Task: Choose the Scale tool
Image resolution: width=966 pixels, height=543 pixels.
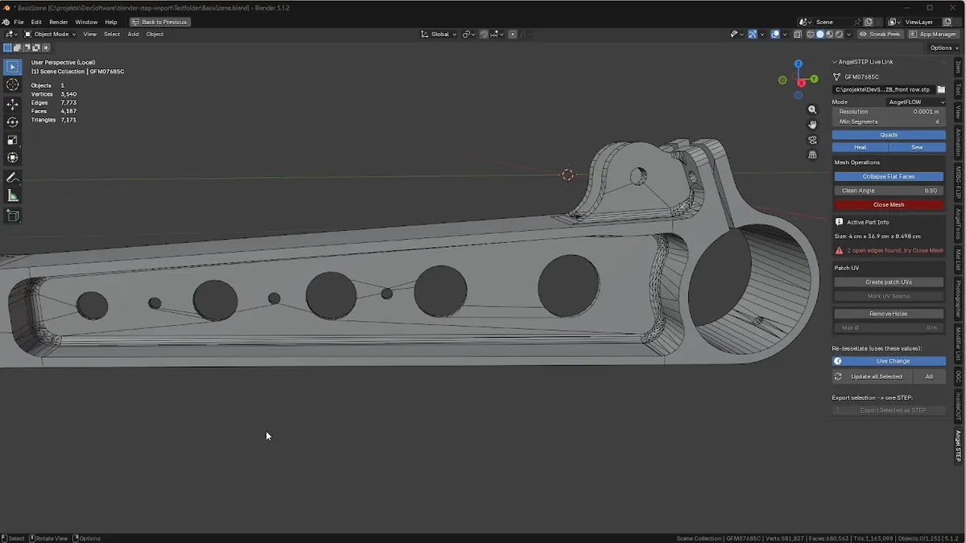Action: pos(12,140)
